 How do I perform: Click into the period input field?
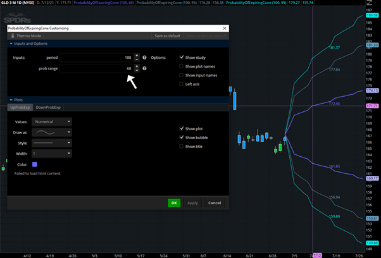coord(96,58)
